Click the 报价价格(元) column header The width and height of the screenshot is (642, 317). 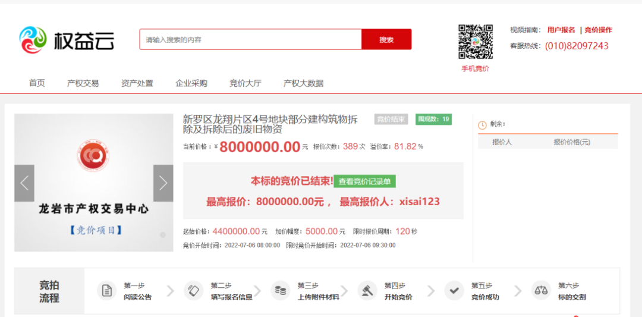pyautogui.click(x=572, y=142)
